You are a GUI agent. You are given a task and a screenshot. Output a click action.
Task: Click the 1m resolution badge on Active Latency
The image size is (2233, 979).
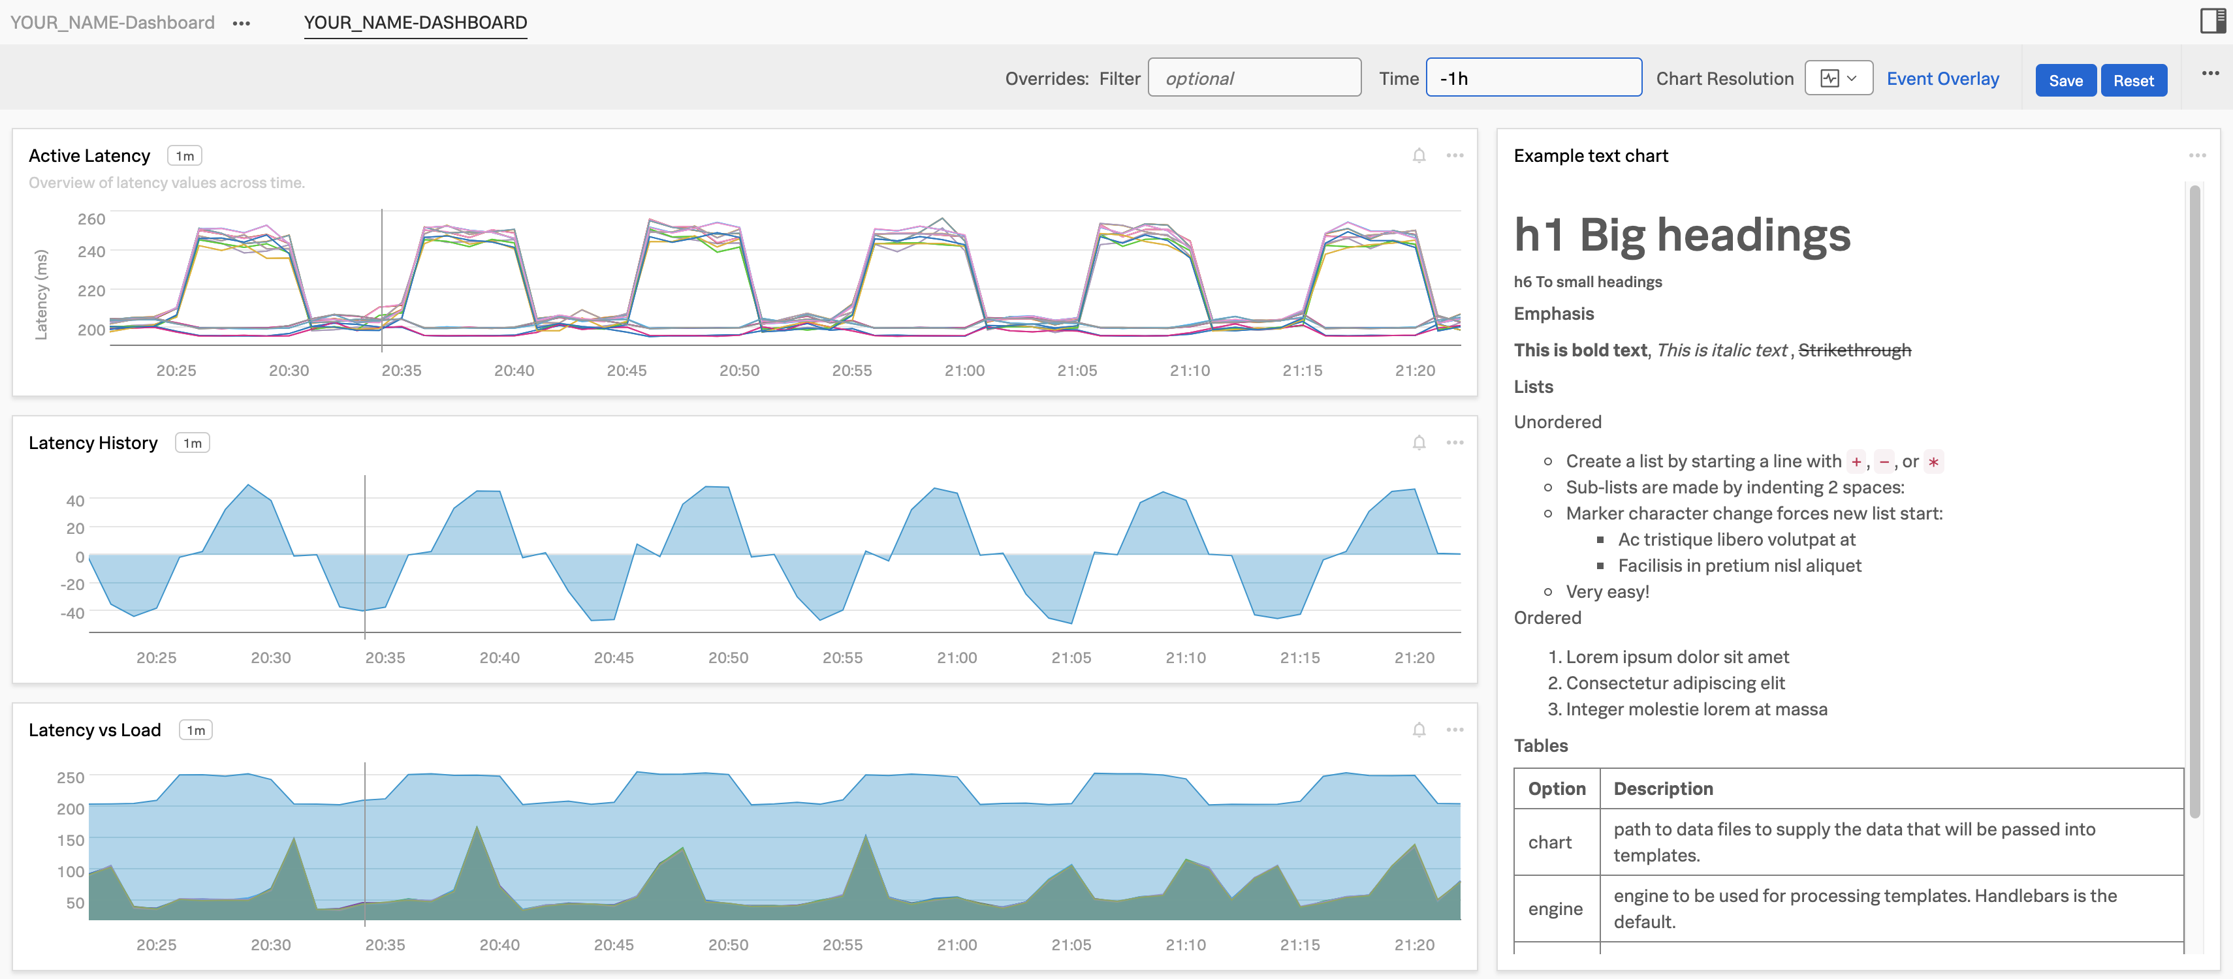click(185, 155)
